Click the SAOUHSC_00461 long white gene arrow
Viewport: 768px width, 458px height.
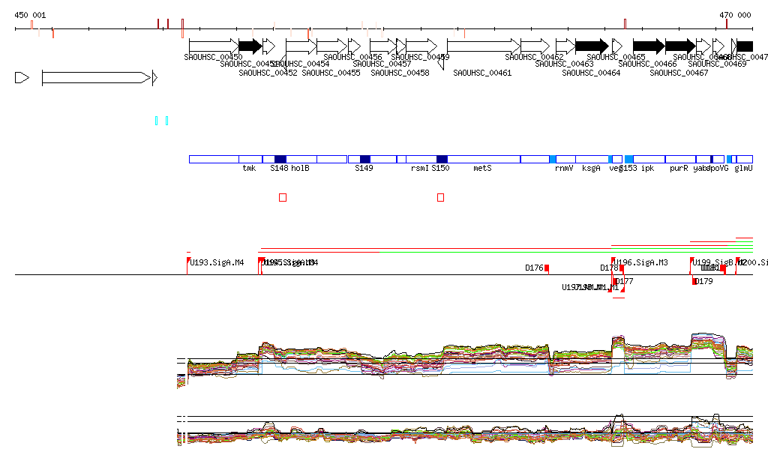click(x=484, y=46)
